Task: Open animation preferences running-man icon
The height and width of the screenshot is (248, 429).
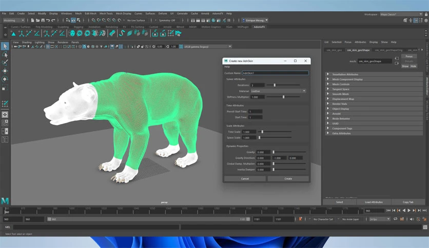Action: pyautogui.click(x=424, y=219)
